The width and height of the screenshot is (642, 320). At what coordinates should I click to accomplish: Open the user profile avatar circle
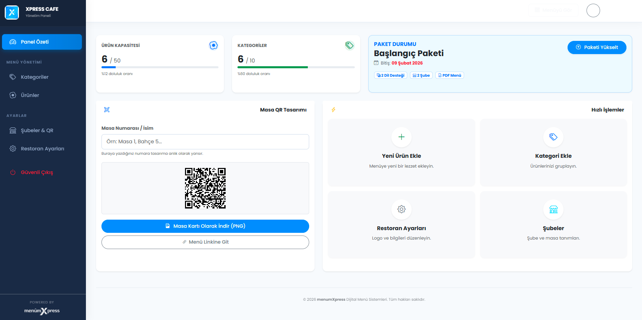593,10
